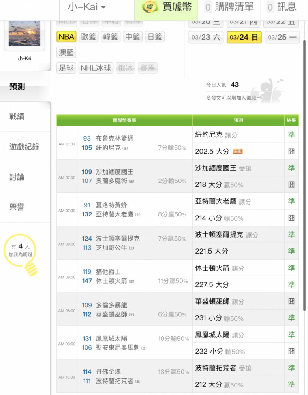This screenshot has height=395, width=308.
Task: Click team name 芝加哥公牛
Action: [112, 248]
